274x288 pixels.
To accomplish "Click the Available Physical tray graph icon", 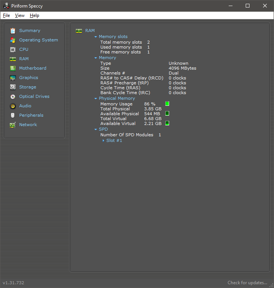I will click(x=167, y=113).
